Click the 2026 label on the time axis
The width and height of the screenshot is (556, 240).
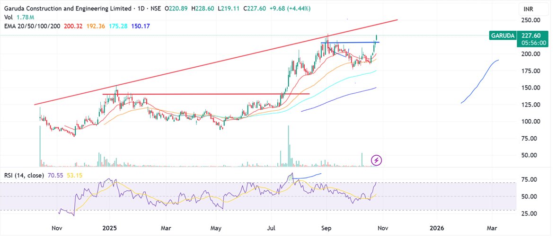coord(436,228)
